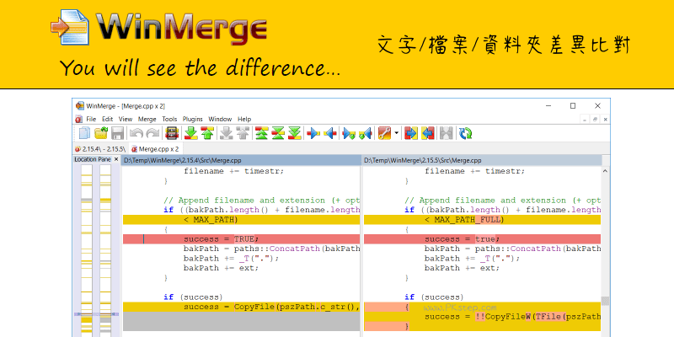Click right pane line < MAX_PATH_FULL)

click(482, 220)
